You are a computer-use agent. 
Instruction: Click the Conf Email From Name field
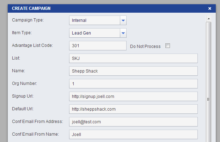tap(133, 135)
